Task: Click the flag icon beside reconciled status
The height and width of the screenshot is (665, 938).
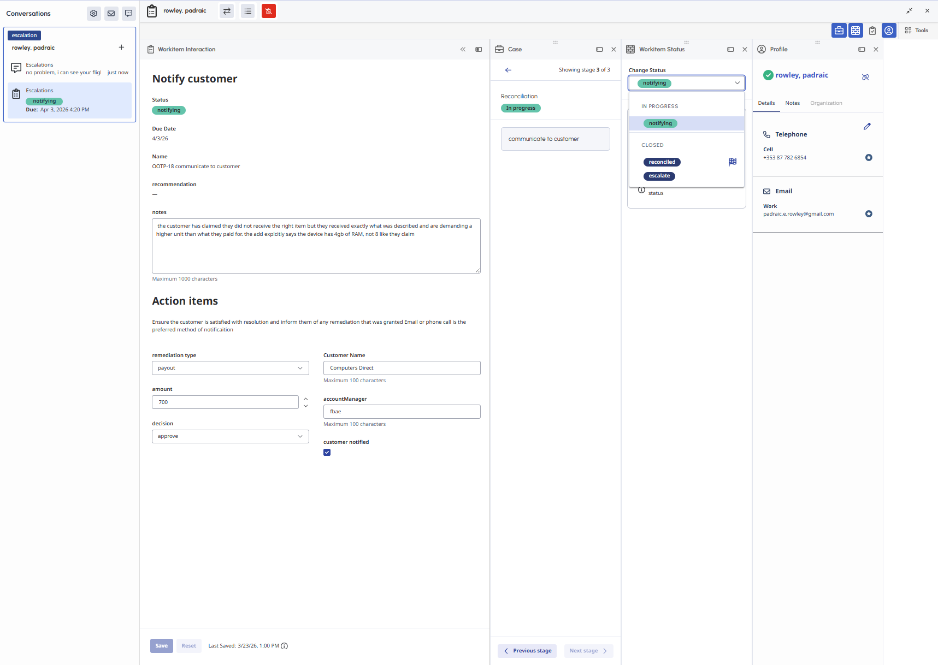Action: 733,162
